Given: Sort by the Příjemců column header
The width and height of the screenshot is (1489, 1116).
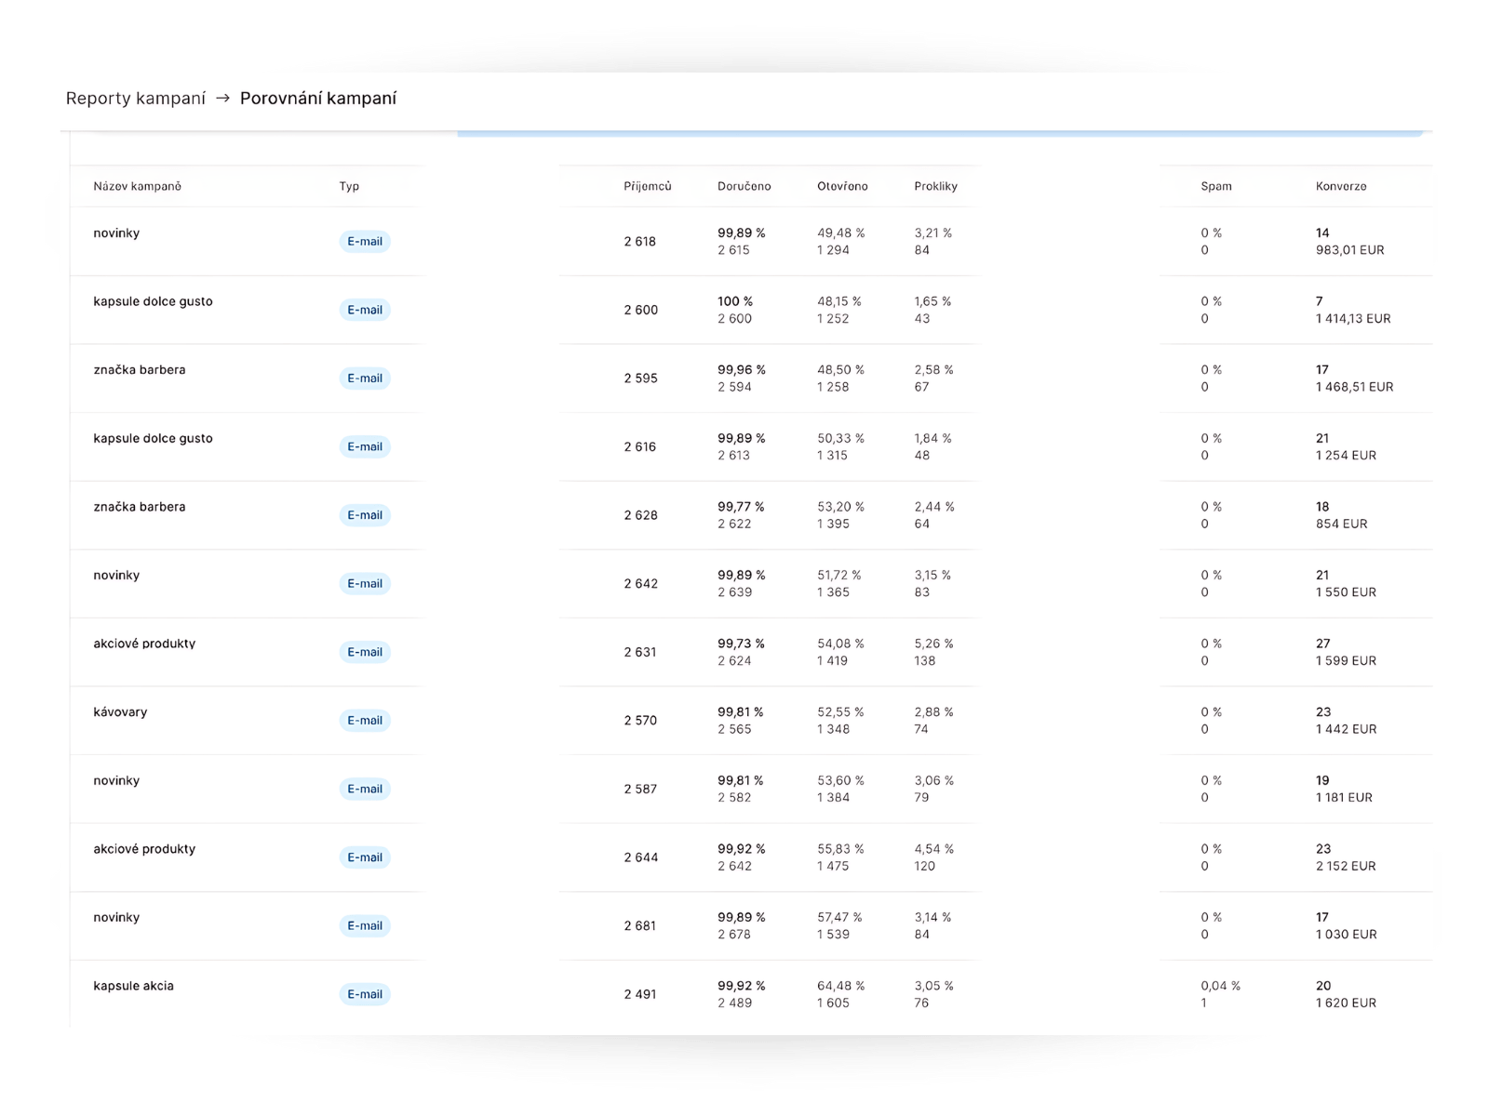Looking at the screenshot, I should click(647, 186).
